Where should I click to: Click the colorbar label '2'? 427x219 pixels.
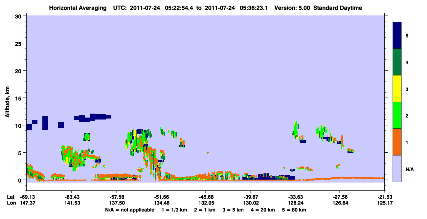coord(407,116)
